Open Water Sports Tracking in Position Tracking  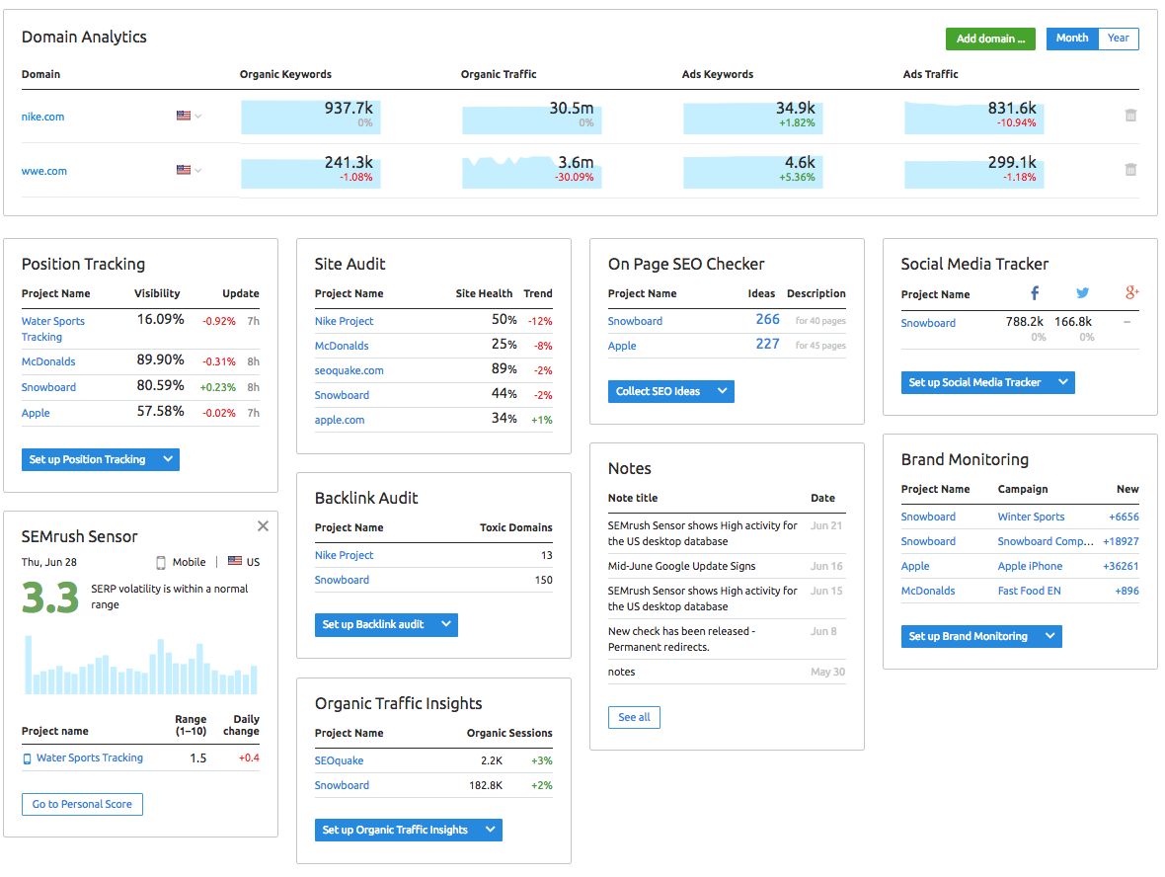tap(52, 329)
